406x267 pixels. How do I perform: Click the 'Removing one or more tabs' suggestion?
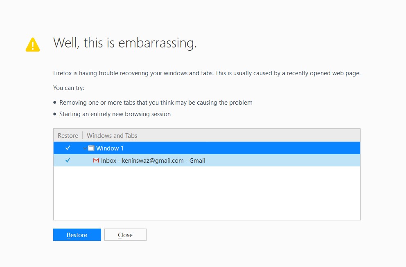pyautogui.click(x=156, y=103)
